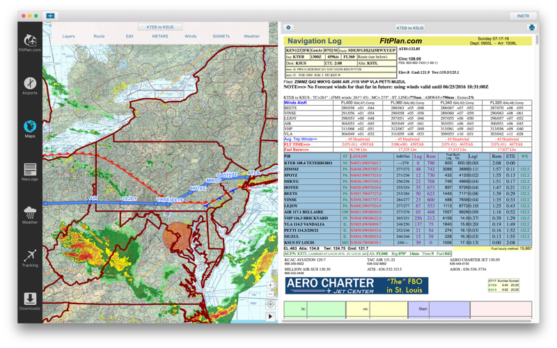Viewport: 557px width, 348px height.
Task: Open the NavLogs sidebar icon
Action: [30, 172]
